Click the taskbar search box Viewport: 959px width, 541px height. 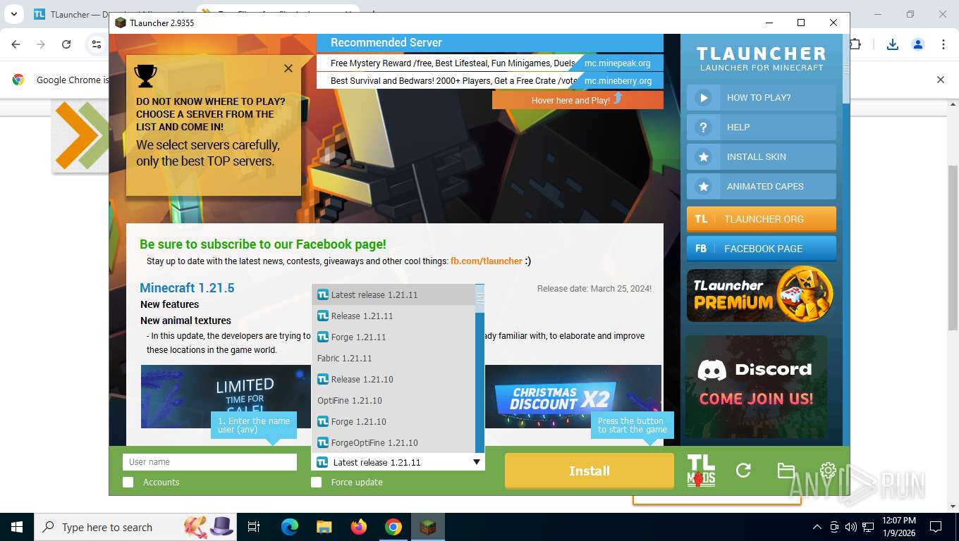135,527
